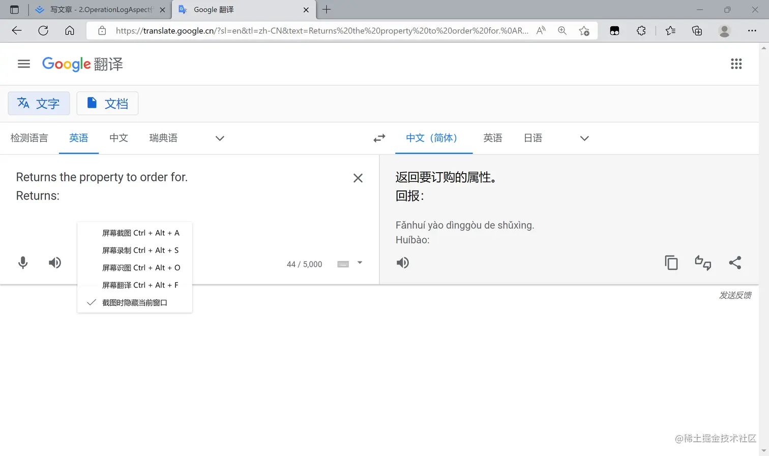Open the virtual keyboard input tool

[x=343, y=264]
